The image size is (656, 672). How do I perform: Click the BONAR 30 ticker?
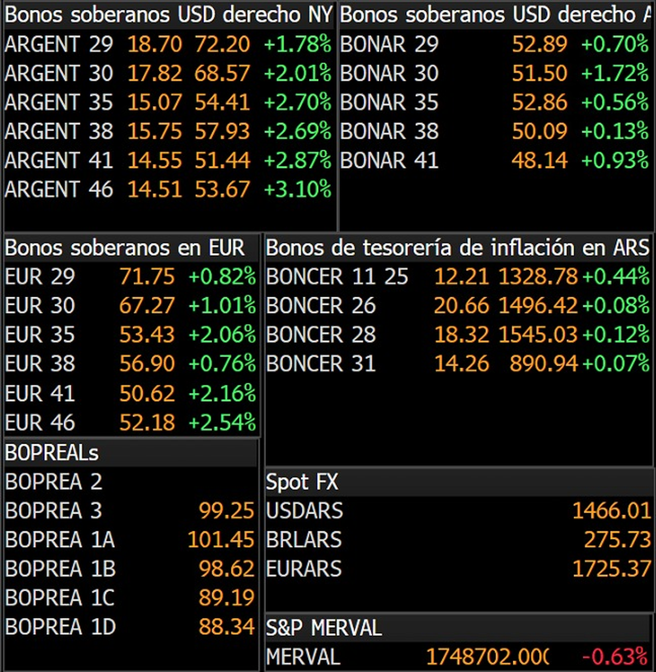click(389, 73)
